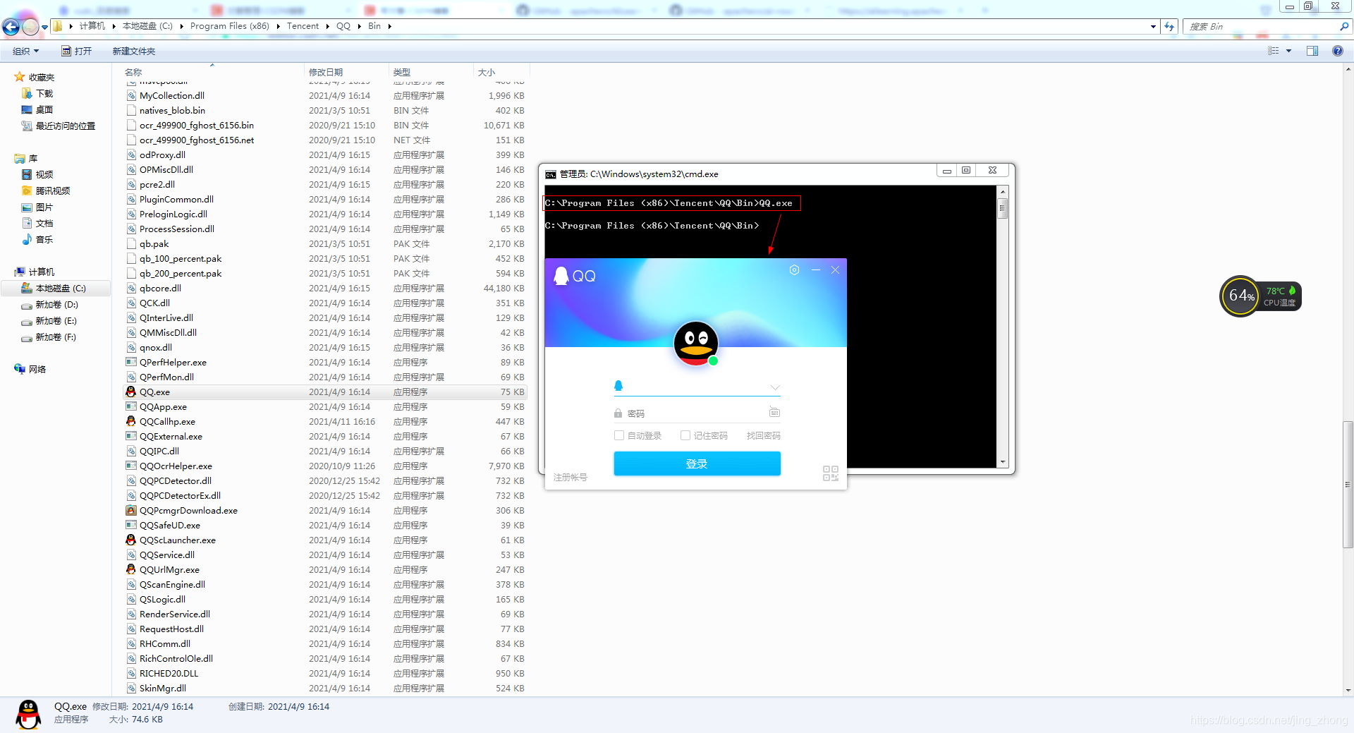Screen dimensions: 1354x733
Task: Open QQ login settings gear icon
Action: click(794, 270)
